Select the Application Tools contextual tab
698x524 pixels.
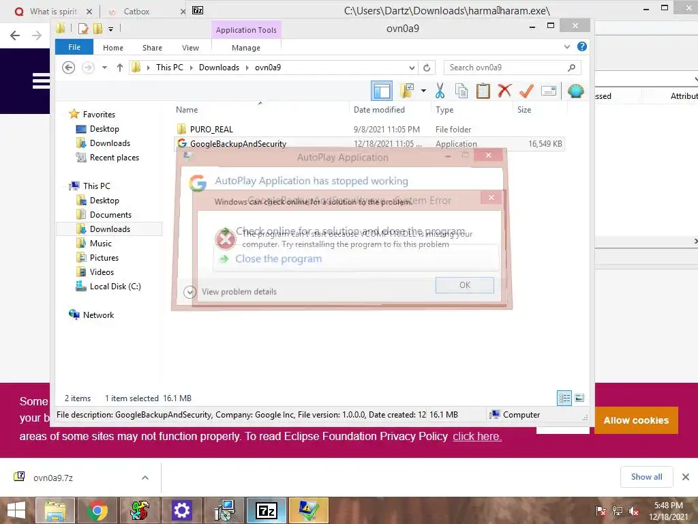(x=246, y=30)
